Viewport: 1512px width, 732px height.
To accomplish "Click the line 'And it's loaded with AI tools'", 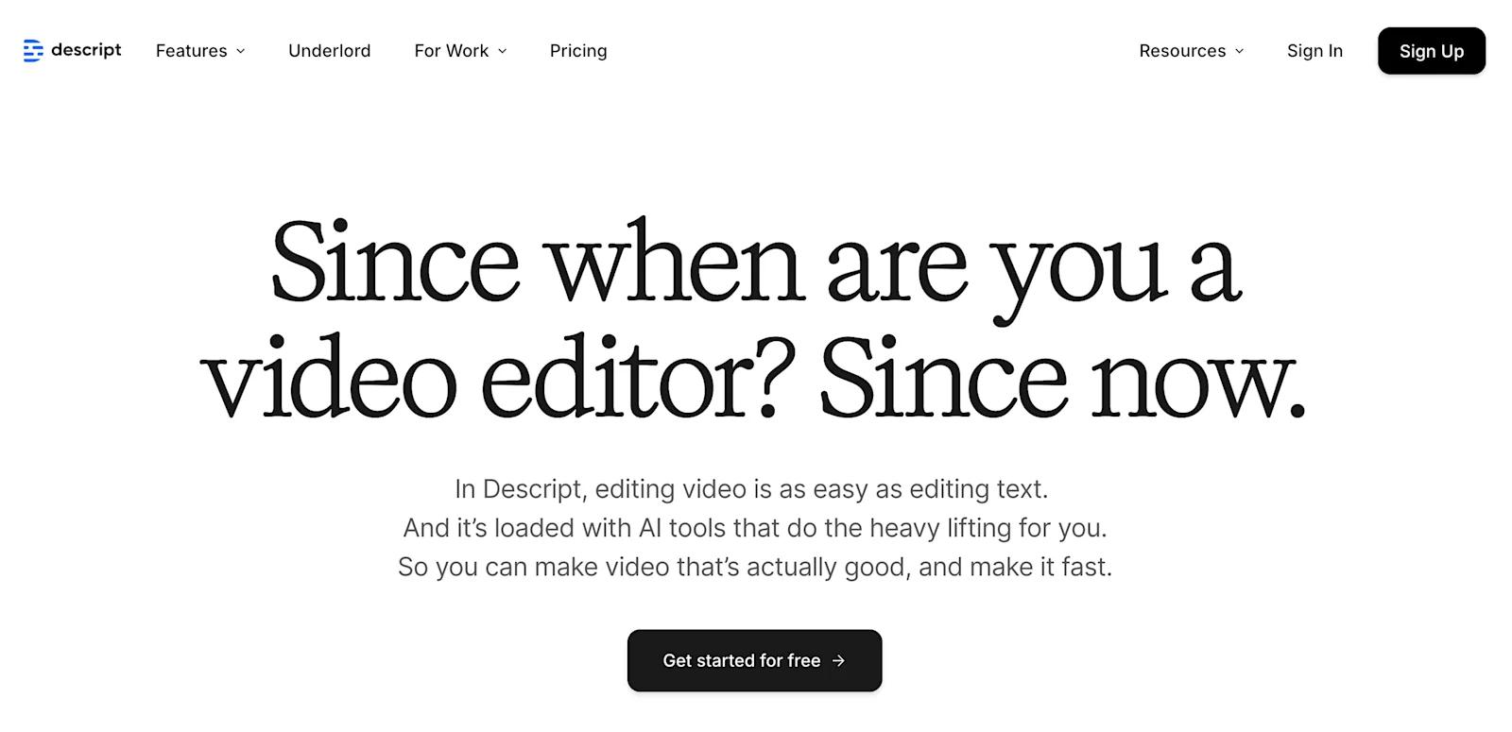I will click(x=754, y=528).
